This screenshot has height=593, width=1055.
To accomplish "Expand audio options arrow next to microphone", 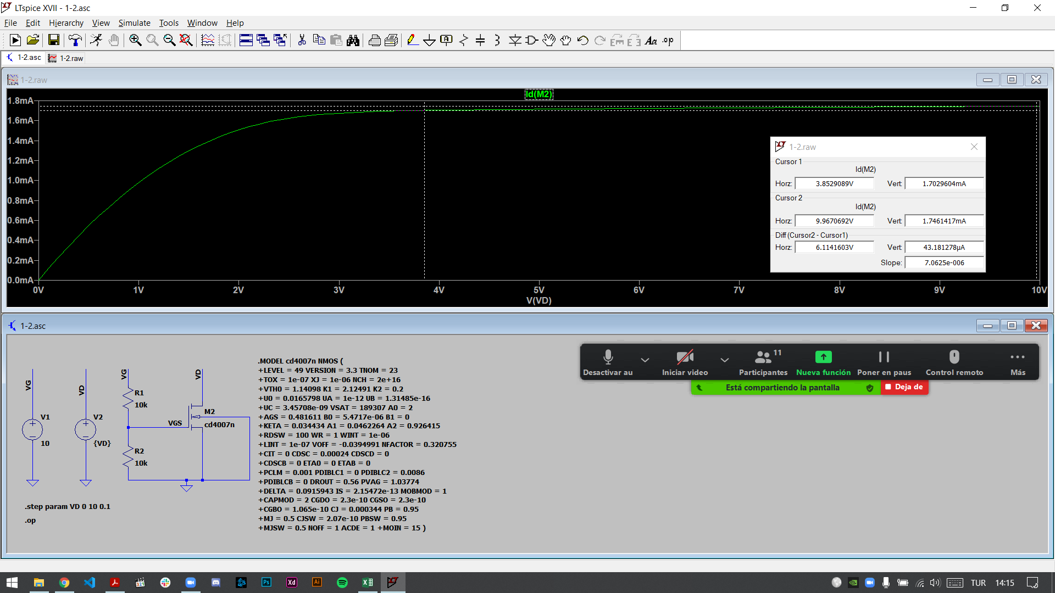I will tap(645, 360).
